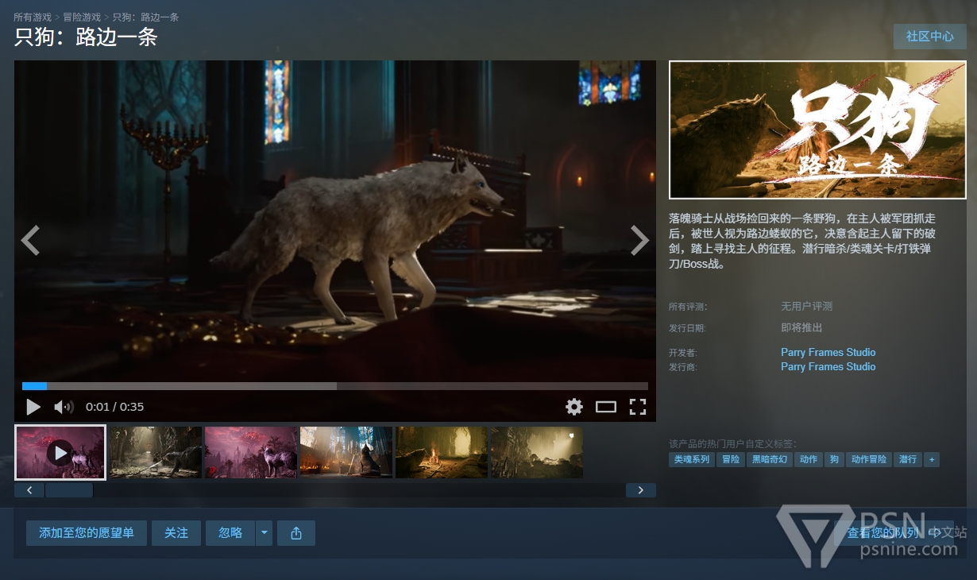Image resolution: width=977 pixels, height=580 pixels.
Task: Click the 忽略 ignore button
Action: pyautogui.click(x=230, y=533)
